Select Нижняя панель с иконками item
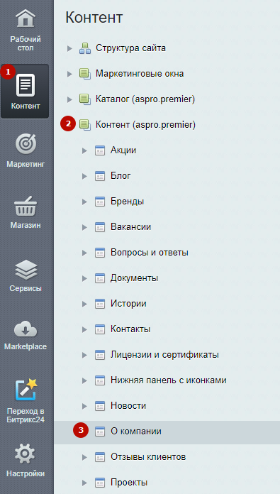Image resolution: width=280 pixels, height=494 pixels. 168,380
